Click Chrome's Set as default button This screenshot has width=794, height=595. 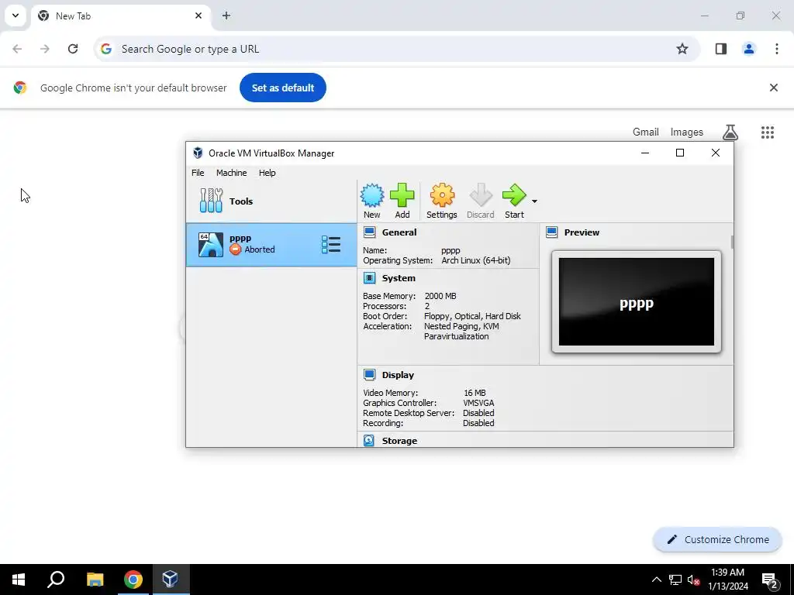pyautogui.click(x=283, y=88)
